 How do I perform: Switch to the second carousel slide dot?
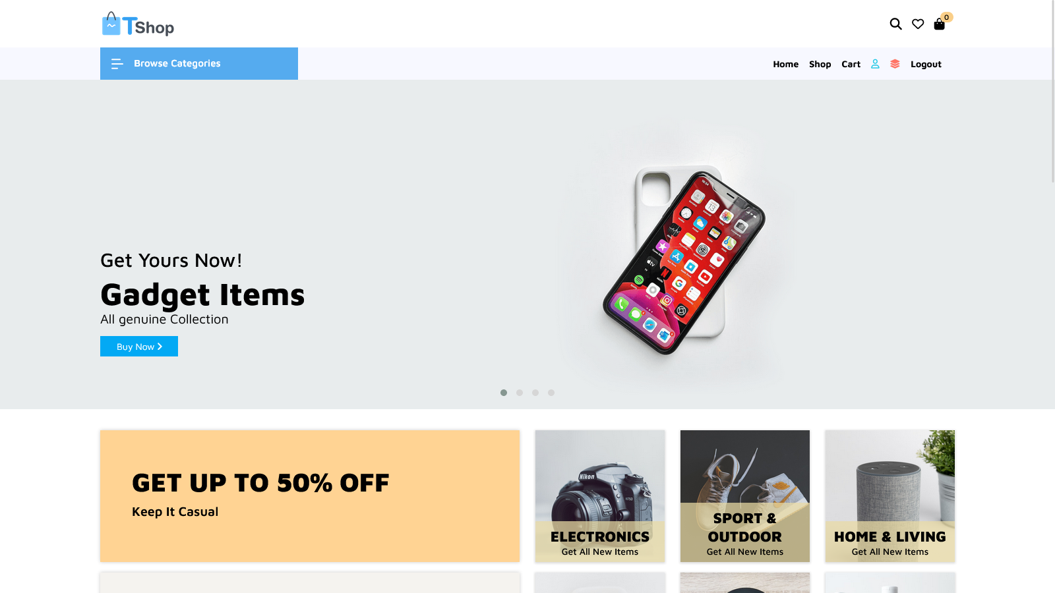520,393
